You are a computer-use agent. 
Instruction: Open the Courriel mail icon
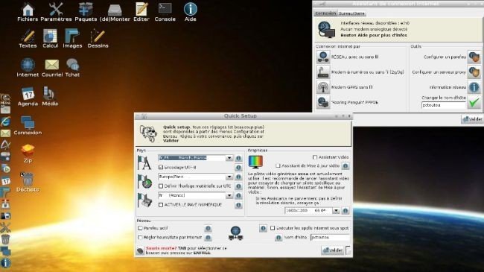click(x=52, y=68)
